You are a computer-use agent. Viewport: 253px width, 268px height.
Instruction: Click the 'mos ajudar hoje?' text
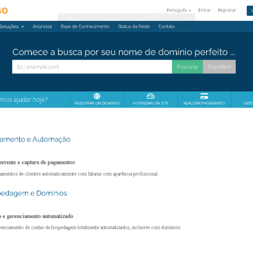pos(23,99)
